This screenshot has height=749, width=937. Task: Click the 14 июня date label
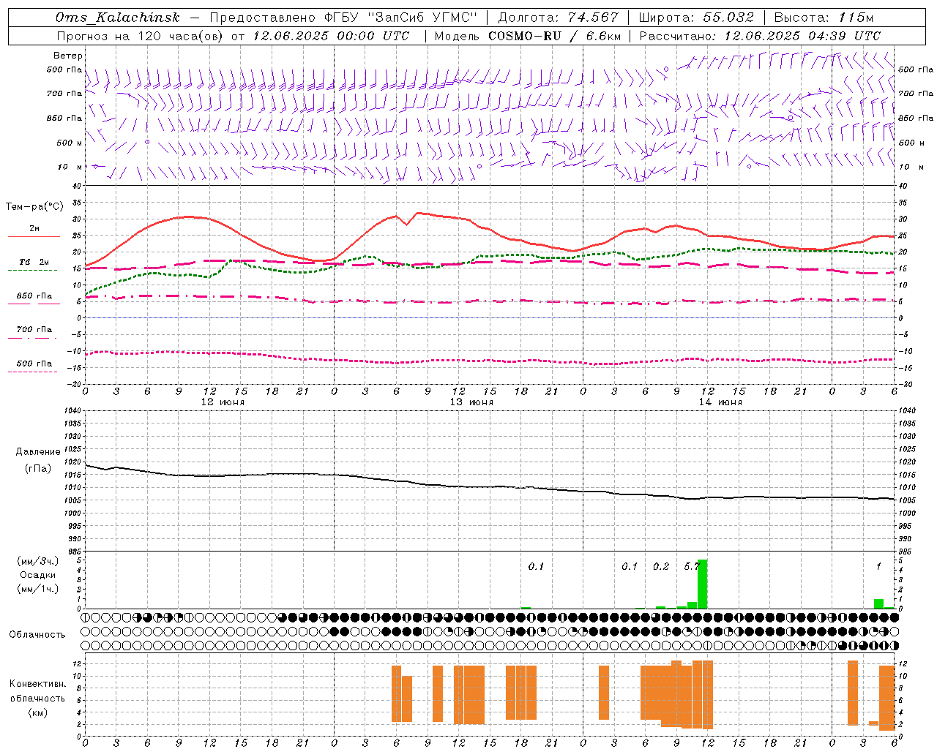coord(720,402)
